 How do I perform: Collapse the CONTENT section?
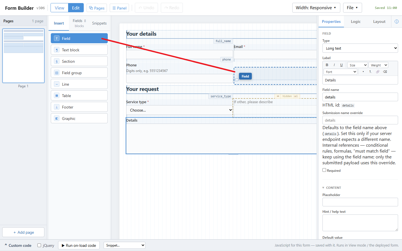coord(332,188)
